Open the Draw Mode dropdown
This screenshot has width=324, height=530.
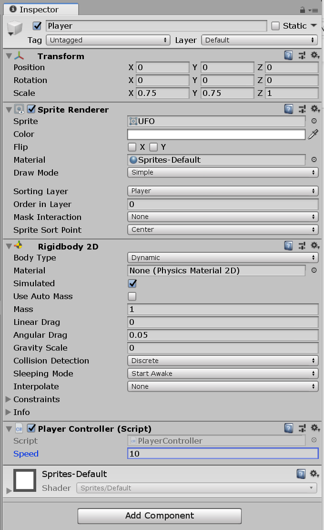[223, 172]
